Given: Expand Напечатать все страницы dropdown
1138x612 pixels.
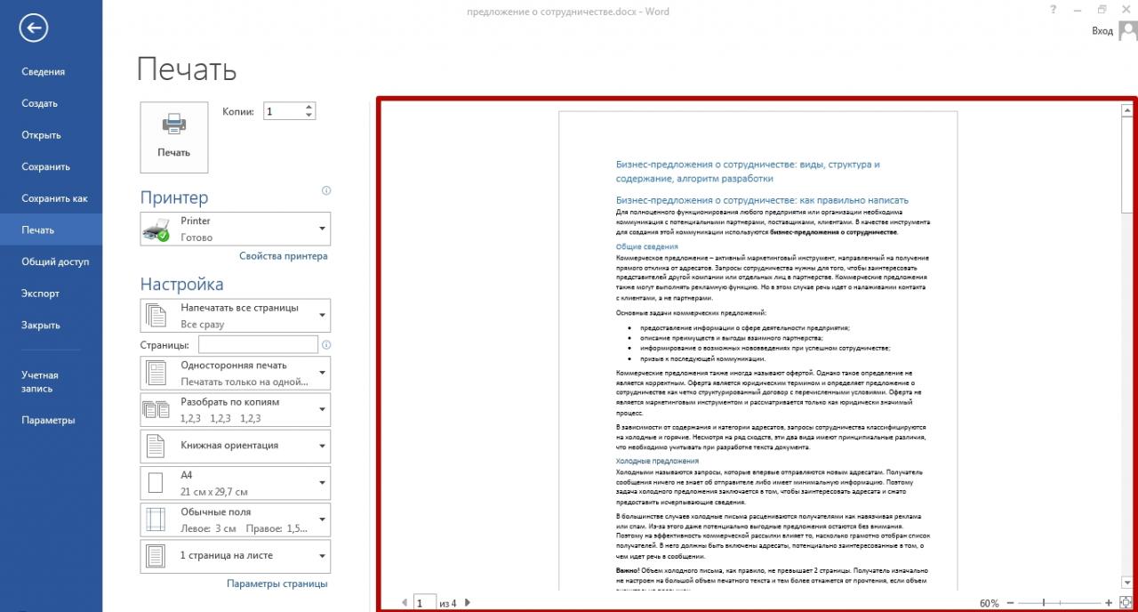Looking at the screenshot, I should 236,316.
